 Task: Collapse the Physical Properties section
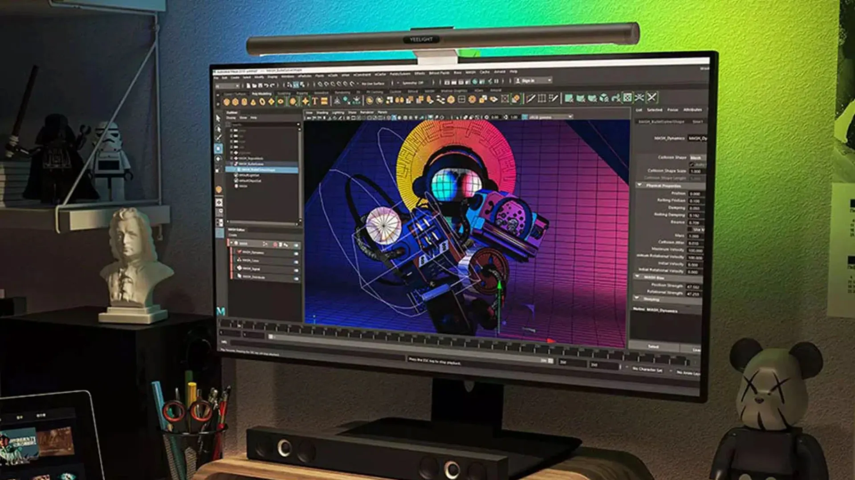click(640, 185)
